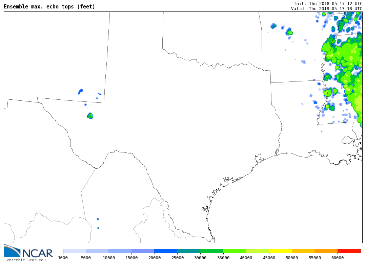
Task: Click the orange 55000–60000 legend segment
Action: 326,251
